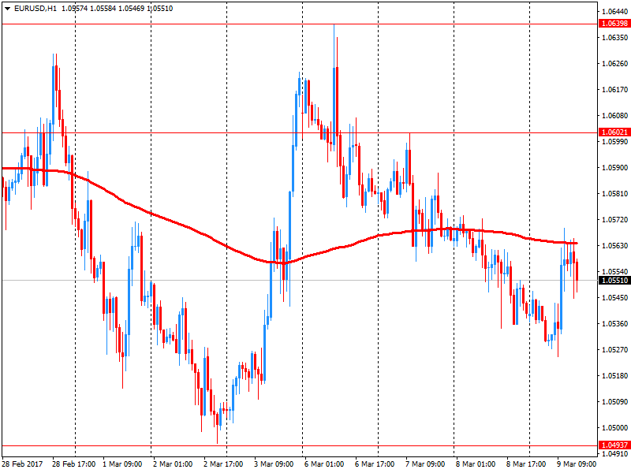Select the 1.06398 red price label
The width and height of the screenshot is (631, 473).
tap(614, 24)
